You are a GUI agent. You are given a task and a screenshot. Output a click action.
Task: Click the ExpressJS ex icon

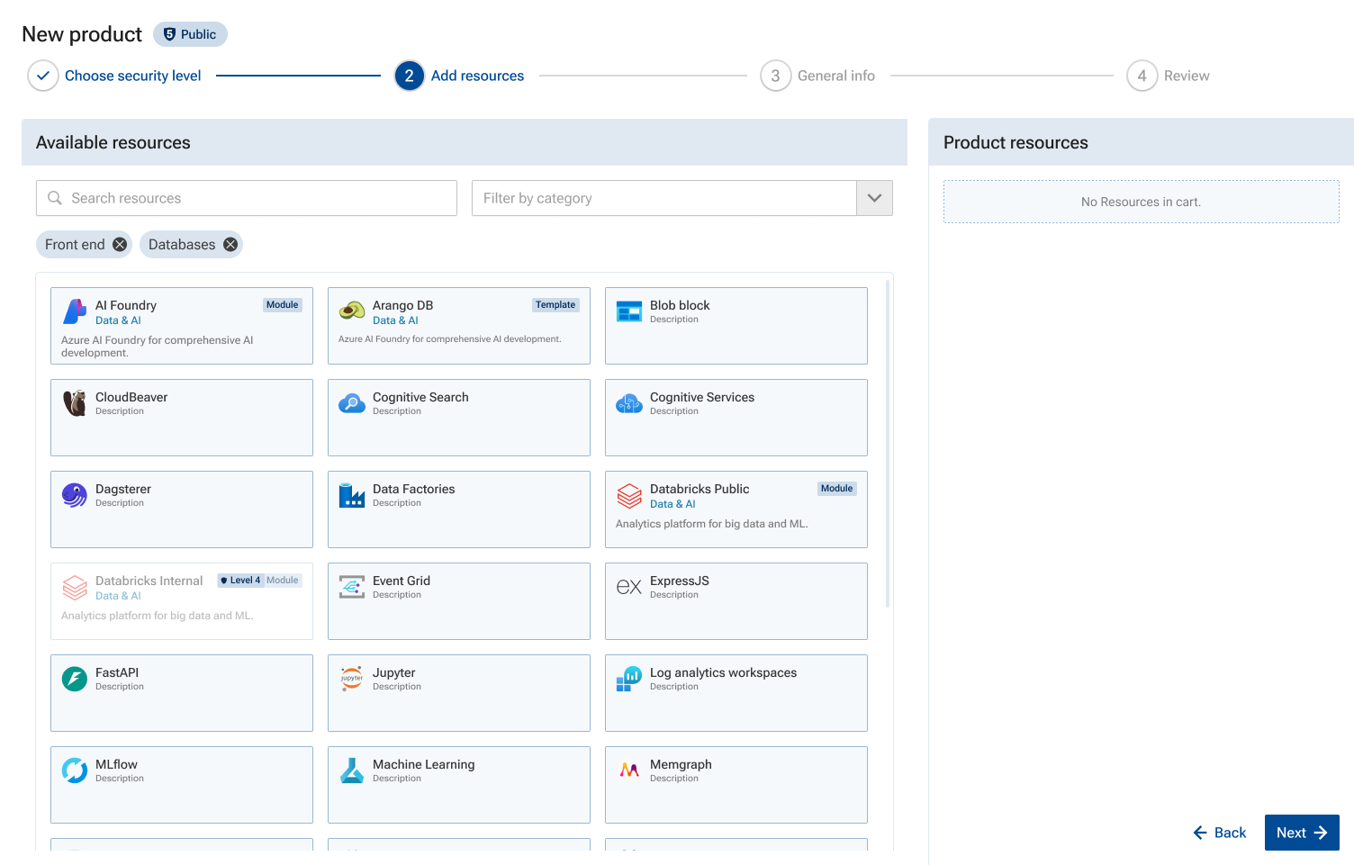coord(629,587)
